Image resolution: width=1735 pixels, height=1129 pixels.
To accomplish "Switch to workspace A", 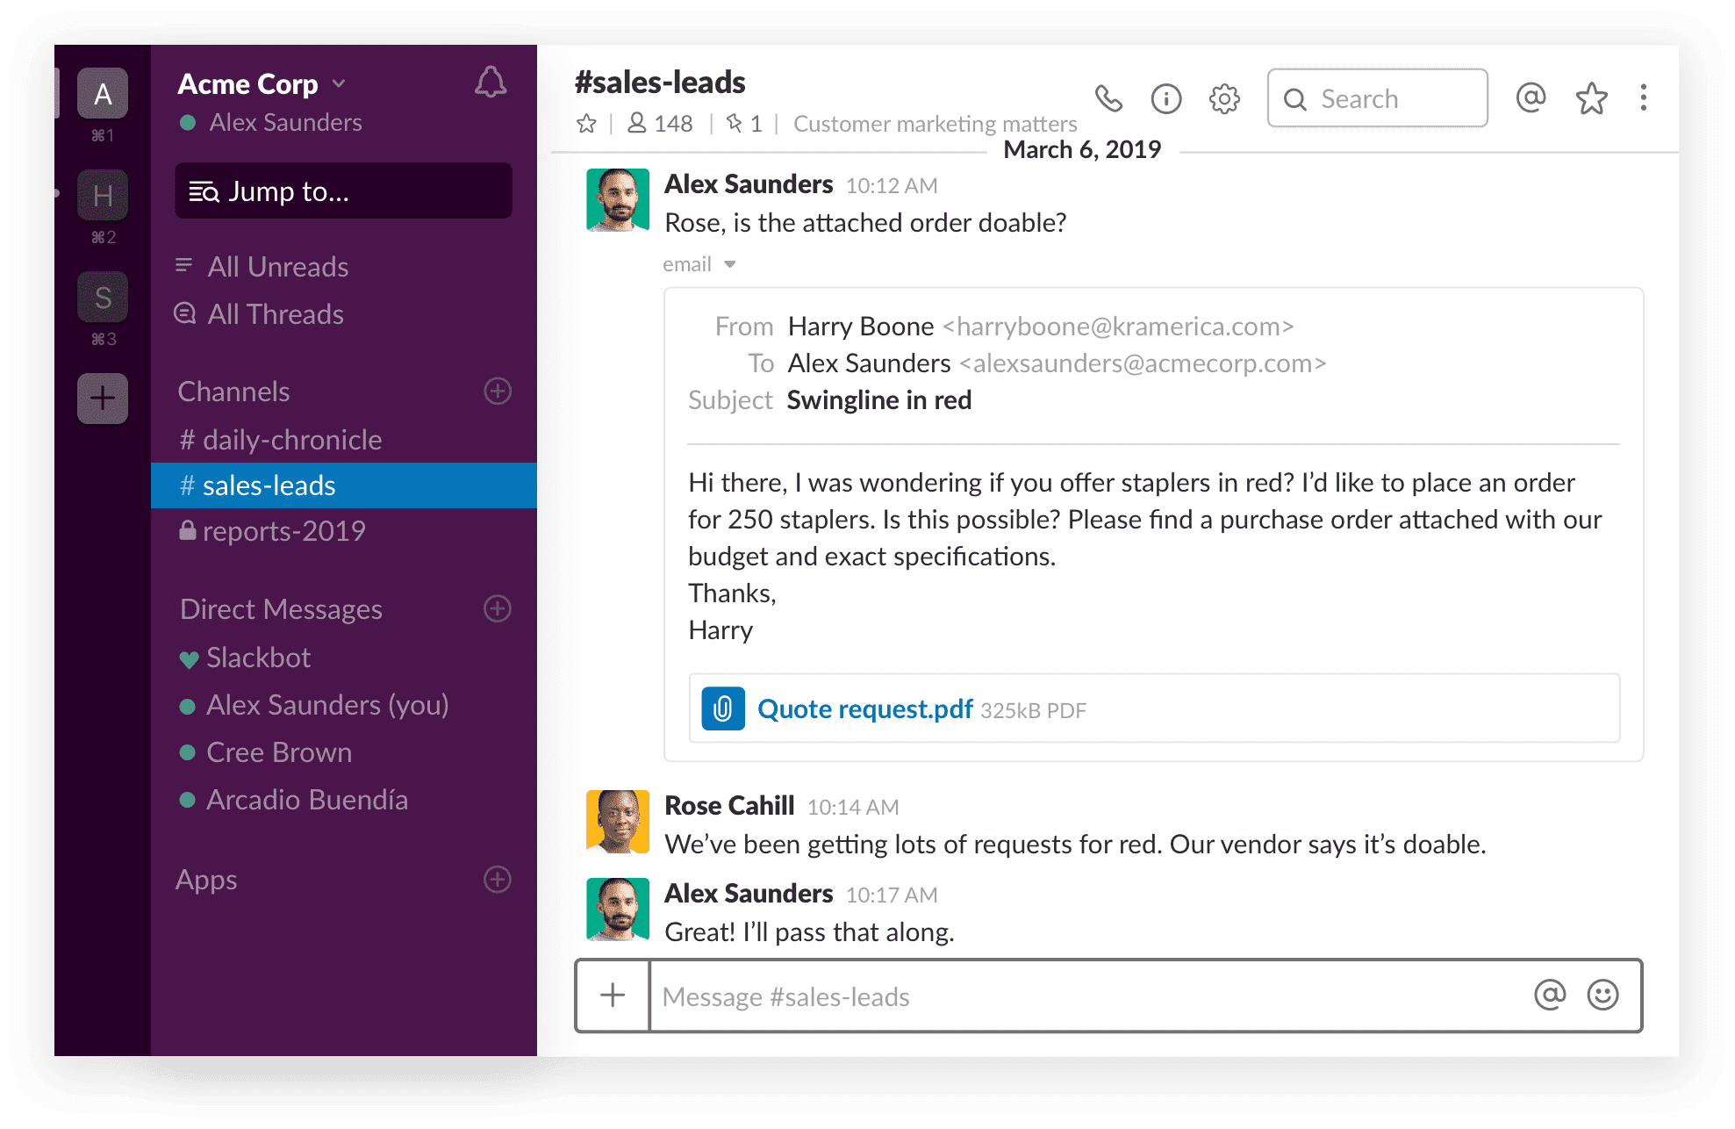I will [x=103, y=93].
